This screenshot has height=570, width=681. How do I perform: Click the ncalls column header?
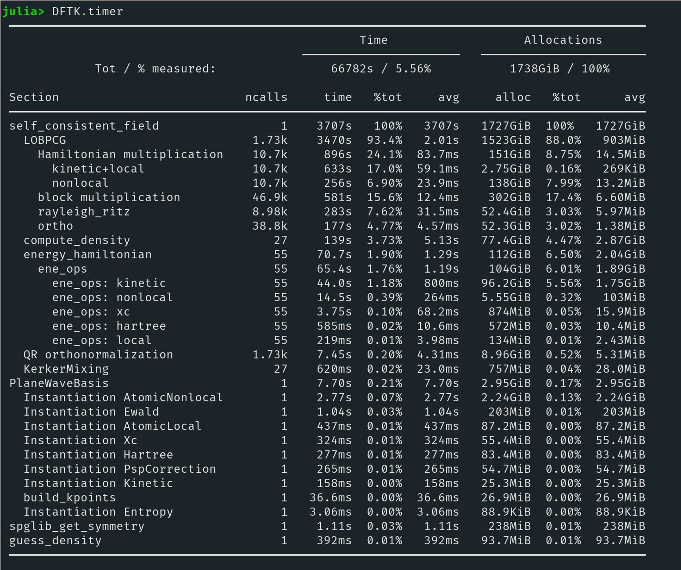tap(267, 97)
